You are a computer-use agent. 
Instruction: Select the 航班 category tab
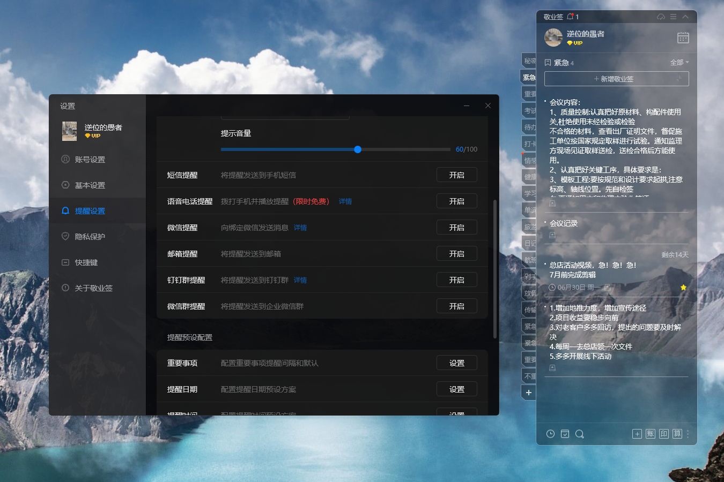point(529,260)
